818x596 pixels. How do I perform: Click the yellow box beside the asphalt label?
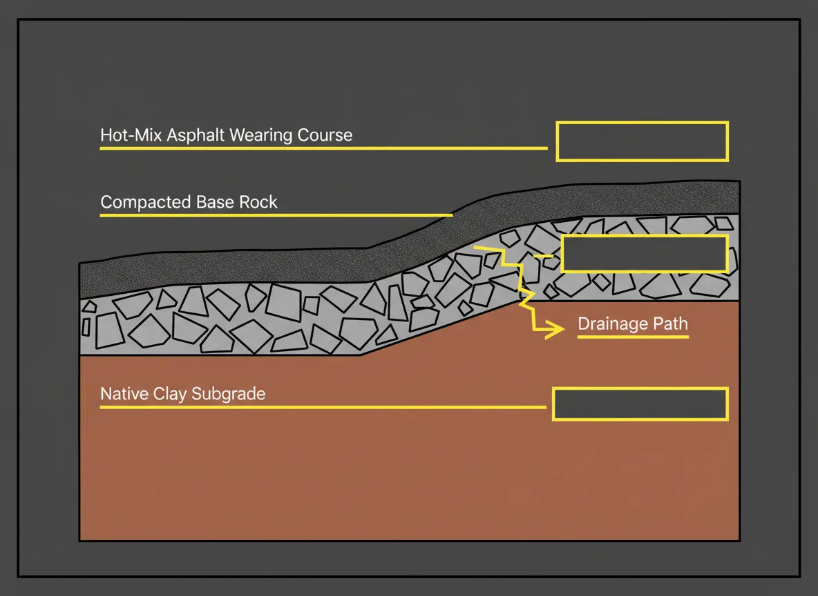[x=642, y=141]
